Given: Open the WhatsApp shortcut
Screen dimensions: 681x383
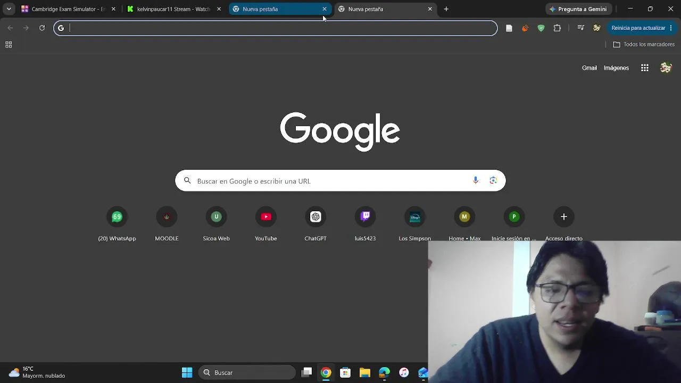Looking at the screenshot, I should point(117,223).
